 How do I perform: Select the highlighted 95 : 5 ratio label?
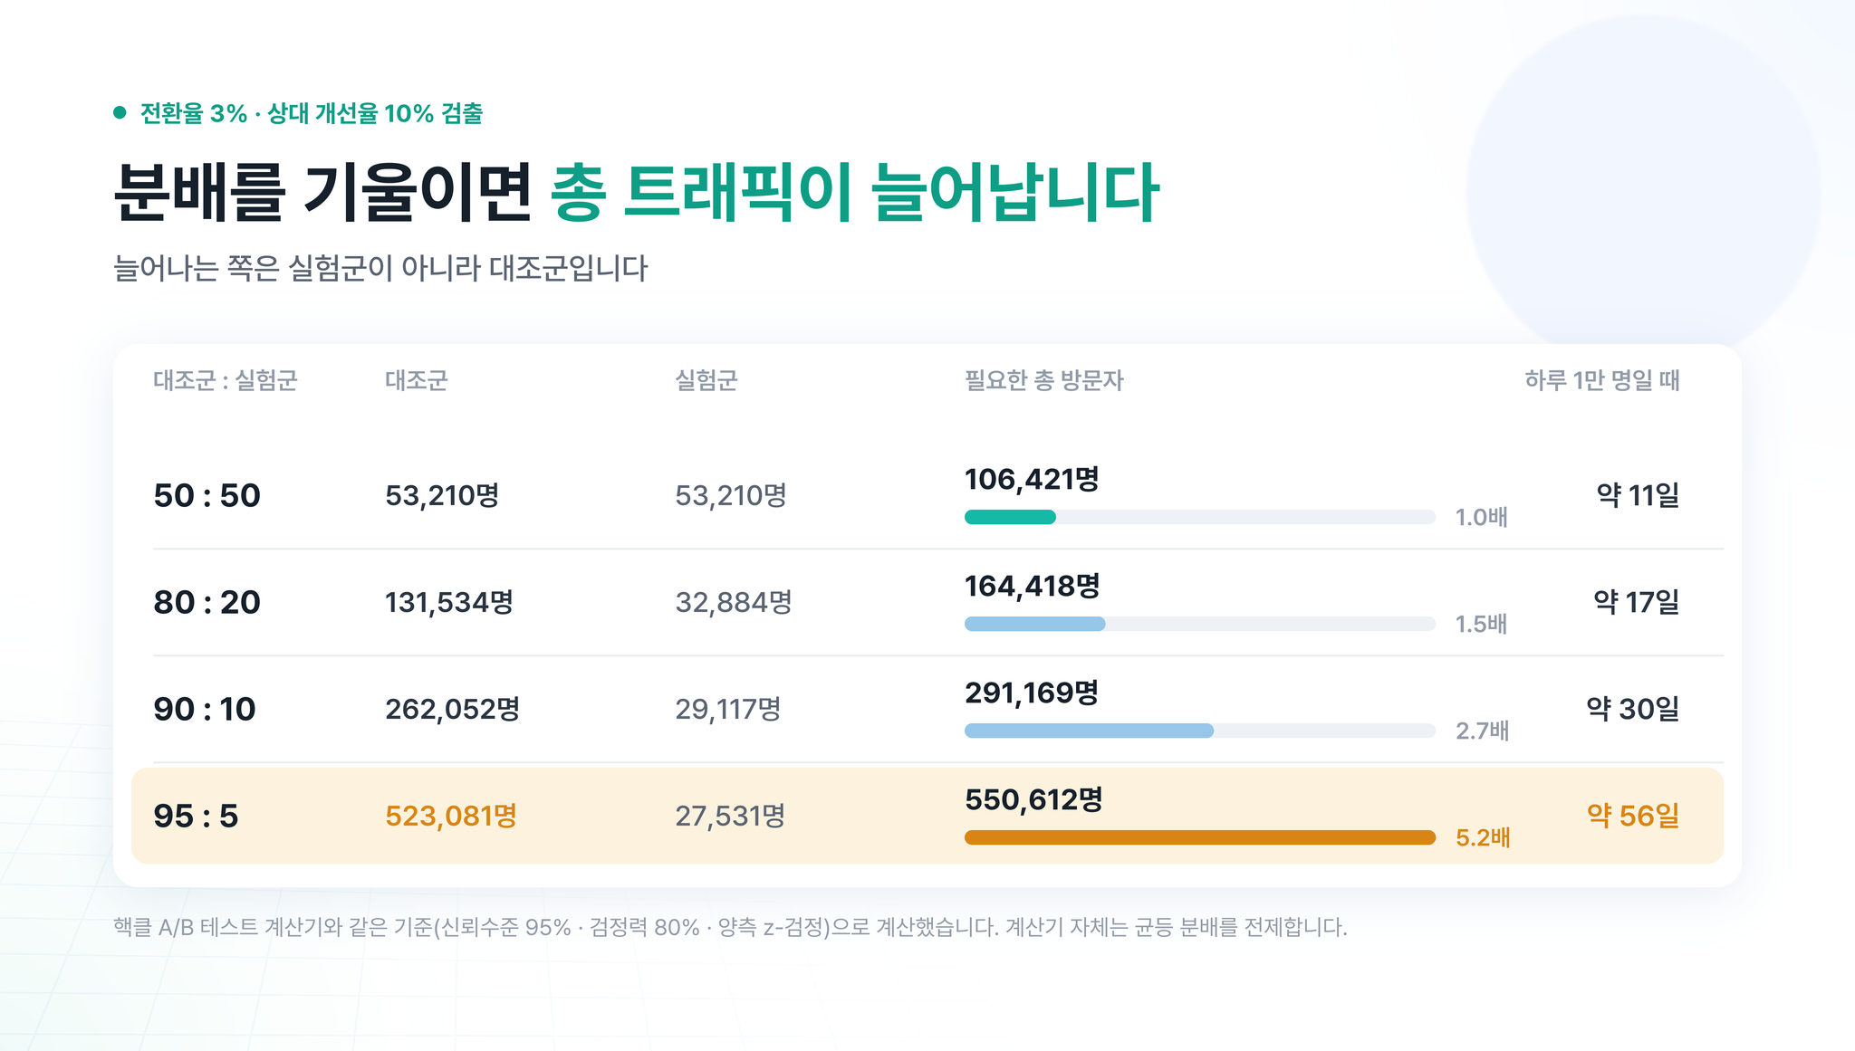pos(196,816)
